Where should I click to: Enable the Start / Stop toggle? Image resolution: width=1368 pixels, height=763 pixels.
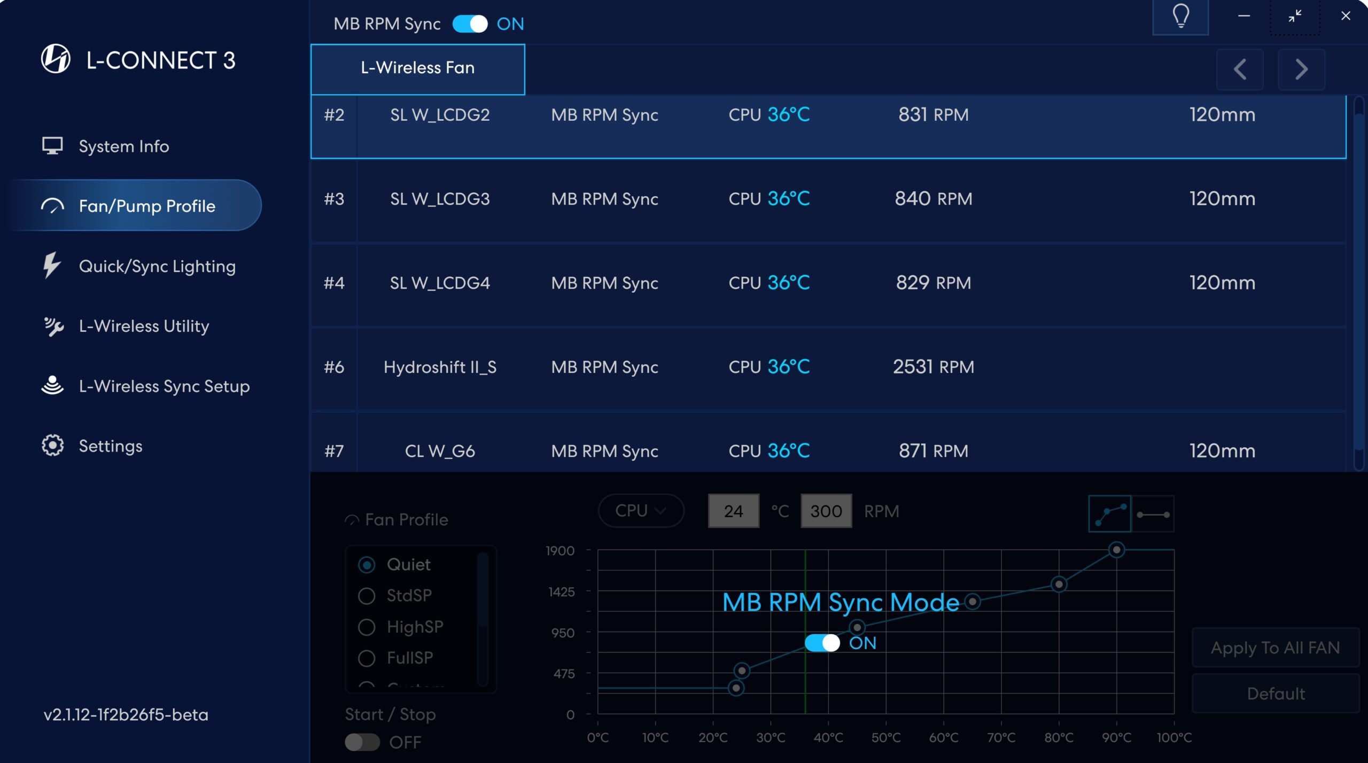click(362, 742)
